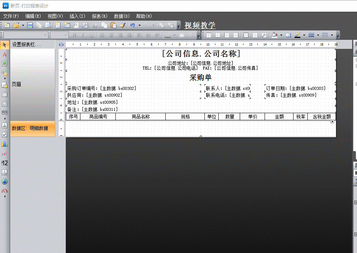
Task: Toggle bold text formatting
Action: click(74, 35)
